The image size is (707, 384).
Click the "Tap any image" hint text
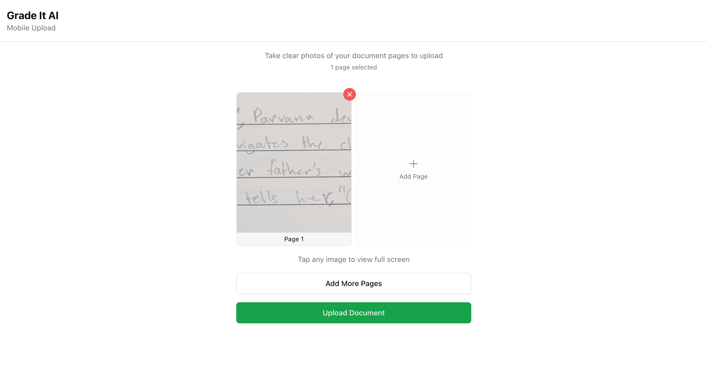[x=353, y=259]
